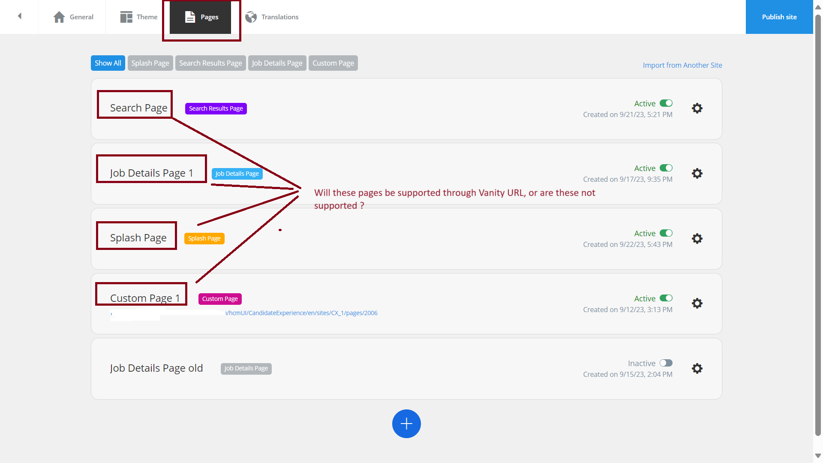Select the document icon on the Pages tab

(x=189, y=17)
